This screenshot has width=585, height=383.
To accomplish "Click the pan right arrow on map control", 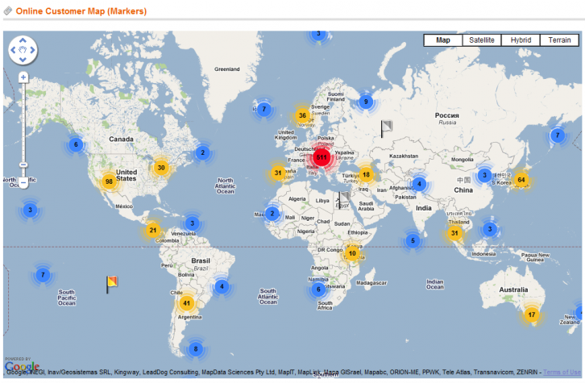I will pyautogui.click(x=32, y=50).
